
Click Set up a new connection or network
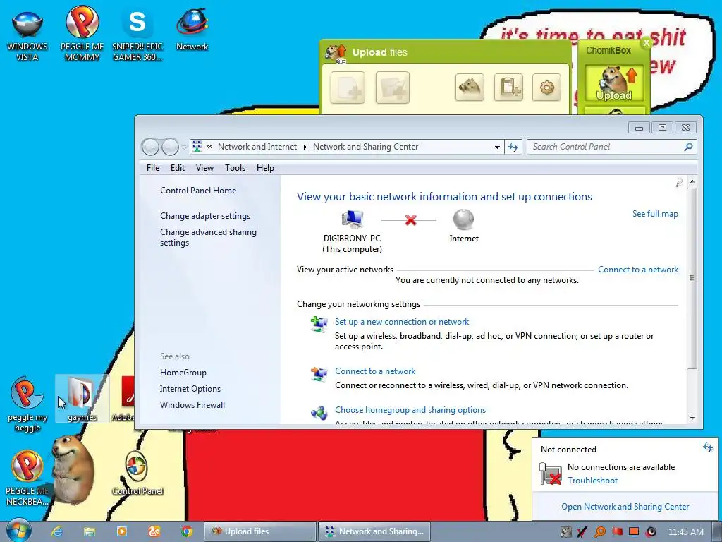click(401, 322)
